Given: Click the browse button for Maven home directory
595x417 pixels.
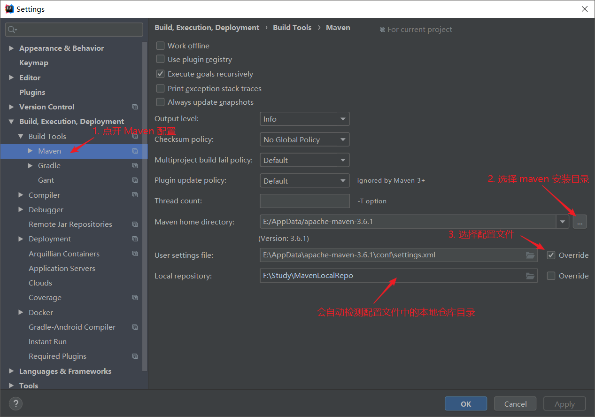Looking at the screenshot, I should [580, 222].
